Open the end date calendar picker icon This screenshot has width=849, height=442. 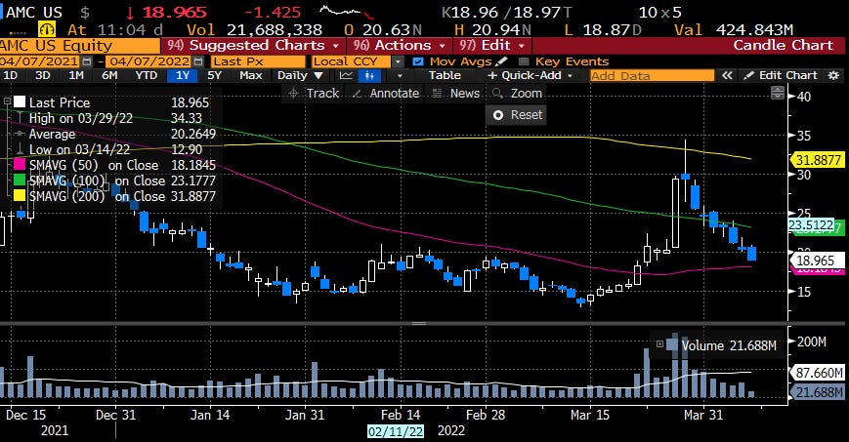(x=198, y=61)
